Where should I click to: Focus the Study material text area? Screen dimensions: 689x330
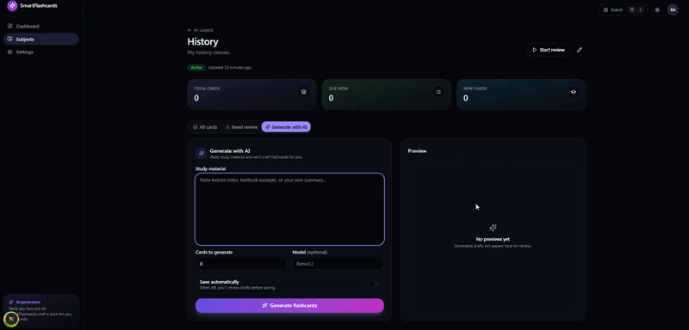coord(289,209)
